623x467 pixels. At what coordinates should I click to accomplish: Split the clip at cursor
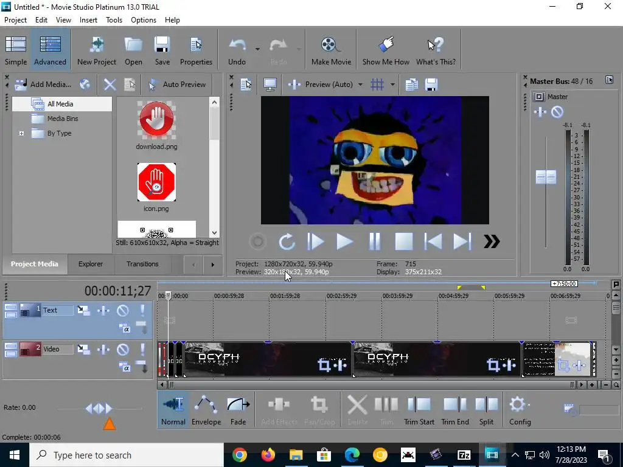tap(486, 410)
